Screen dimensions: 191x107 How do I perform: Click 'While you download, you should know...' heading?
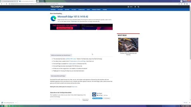click(x=61, y=55)
